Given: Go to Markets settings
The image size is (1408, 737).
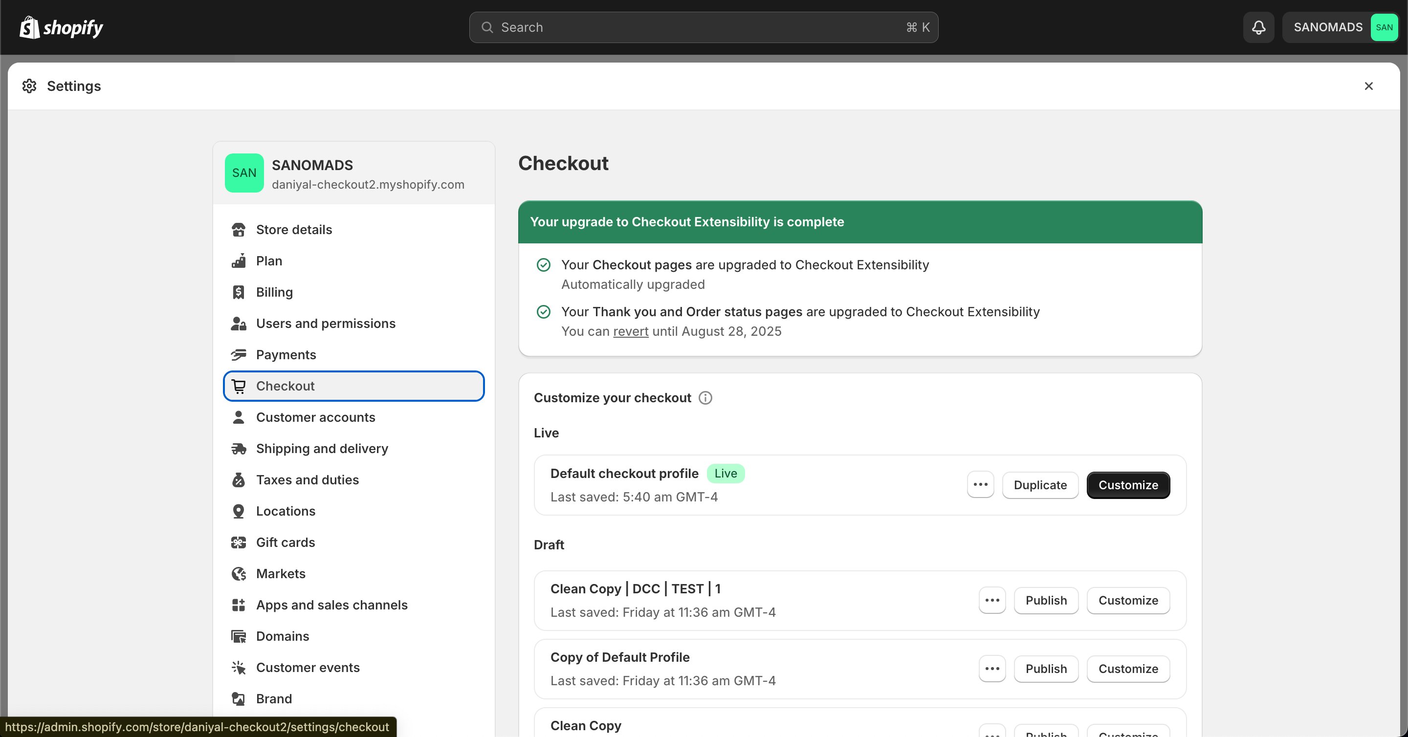Looking at the screenshot, I should pos(353,574).
